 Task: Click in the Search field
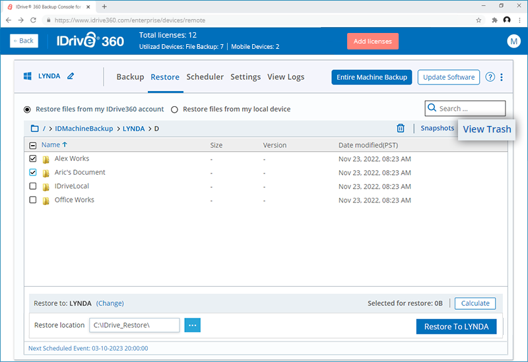[x=465, y=108]
